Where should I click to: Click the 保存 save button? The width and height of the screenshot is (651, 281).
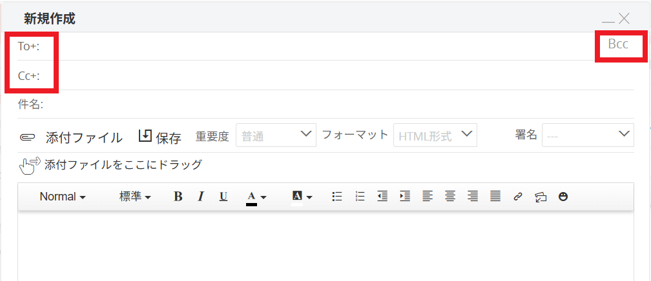pos(169,138)
